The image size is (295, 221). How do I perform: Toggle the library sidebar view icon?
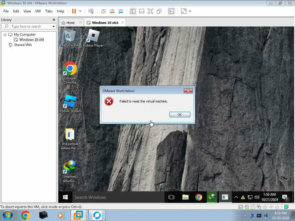[133, 11]
